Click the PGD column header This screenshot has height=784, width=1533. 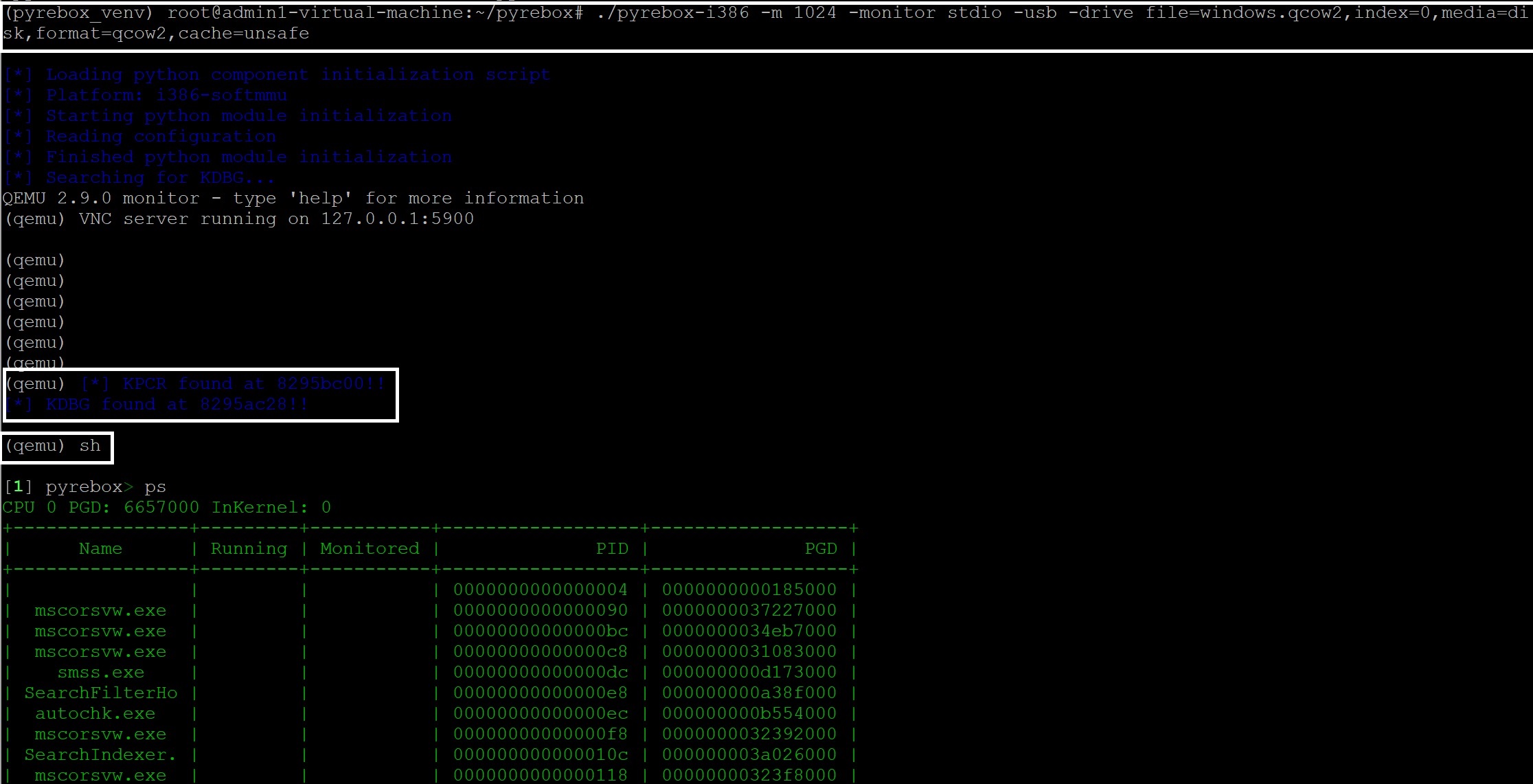pos(821,548)
